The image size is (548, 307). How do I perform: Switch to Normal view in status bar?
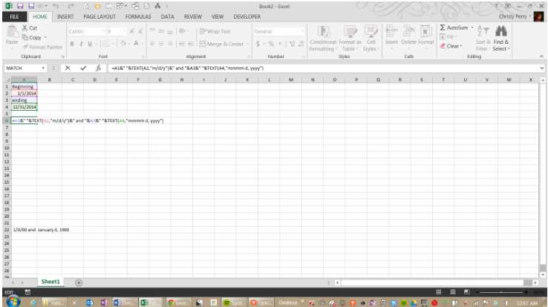coord(439,292)
